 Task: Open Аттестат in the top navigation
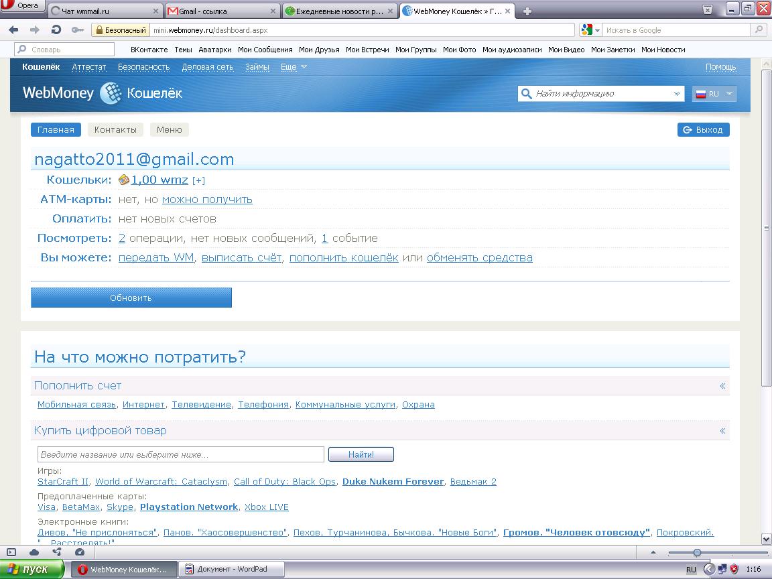tap(89, 67)
